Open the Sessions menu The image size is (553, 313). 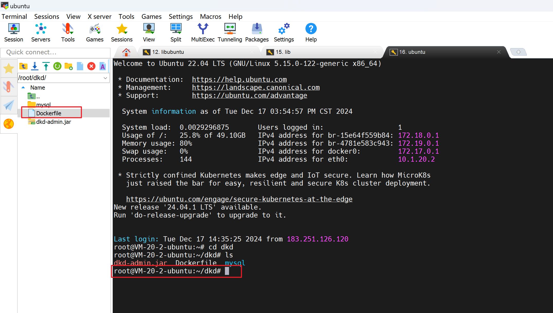(47, 16)
